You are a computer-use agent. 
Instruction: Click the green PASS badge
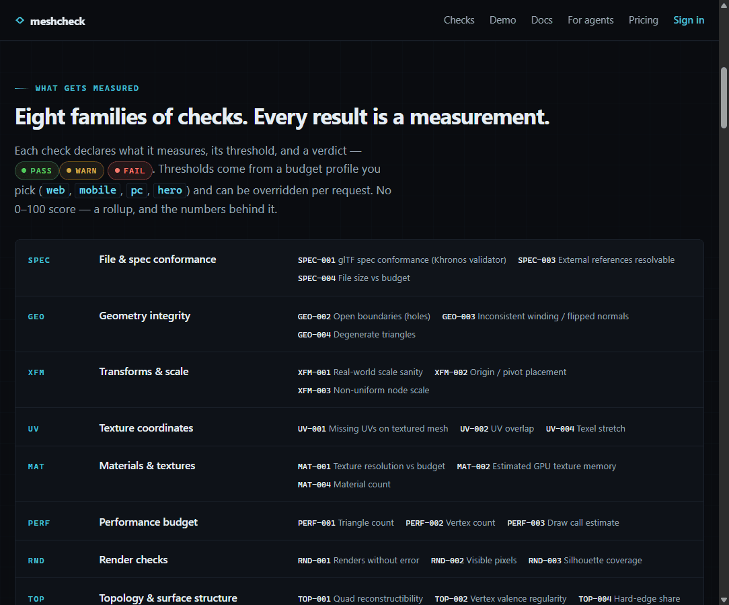37,171
